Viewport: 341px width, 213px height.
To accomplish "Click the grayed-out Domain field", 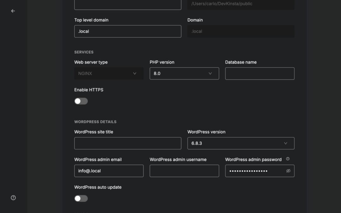I will (x=241, y=31).
